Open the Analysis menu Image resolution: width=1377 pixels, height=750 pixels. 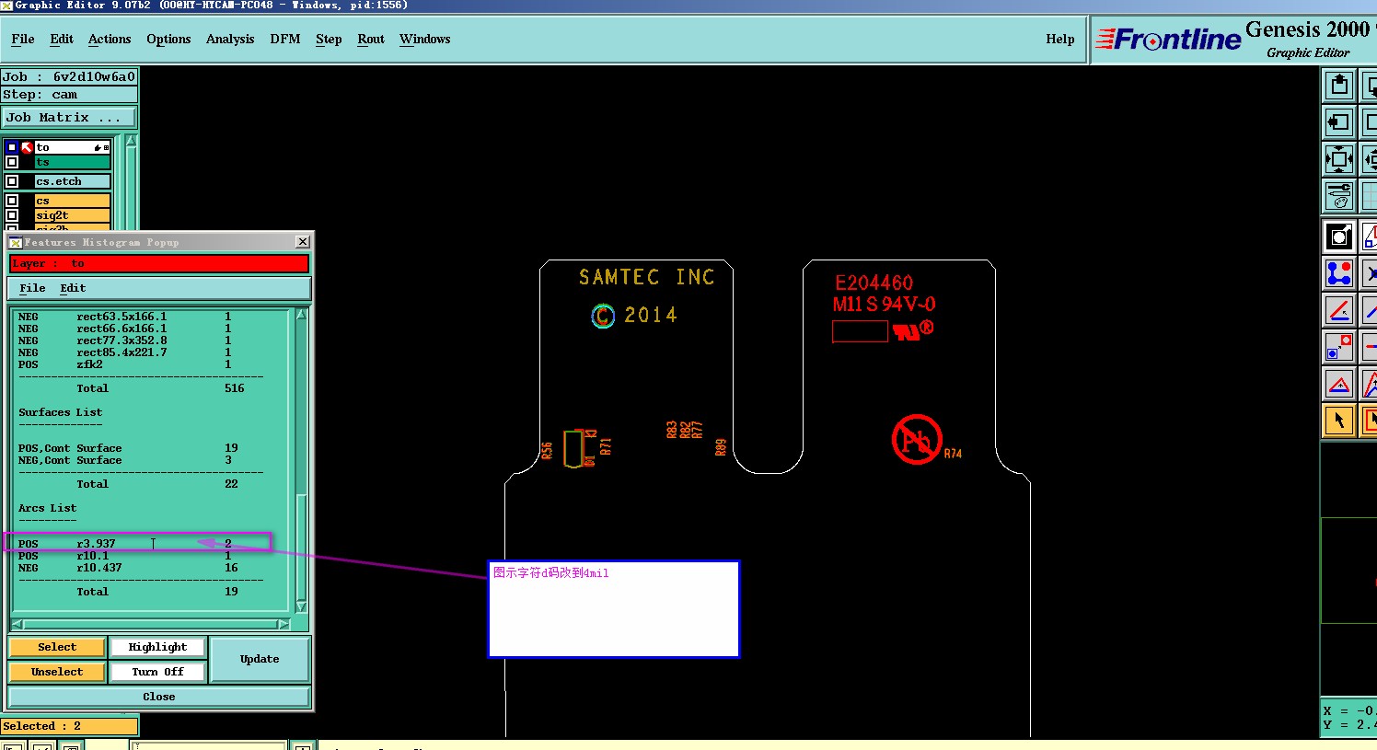click(230, 39)
